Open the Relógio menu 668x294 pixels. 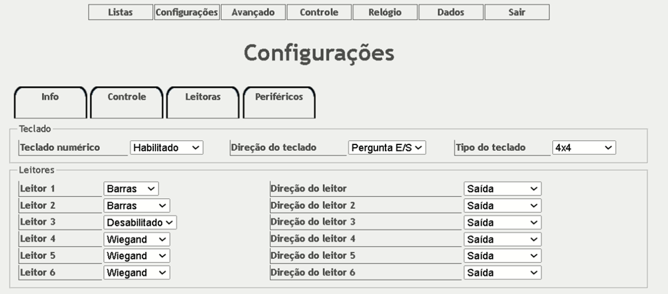[385, 13]
